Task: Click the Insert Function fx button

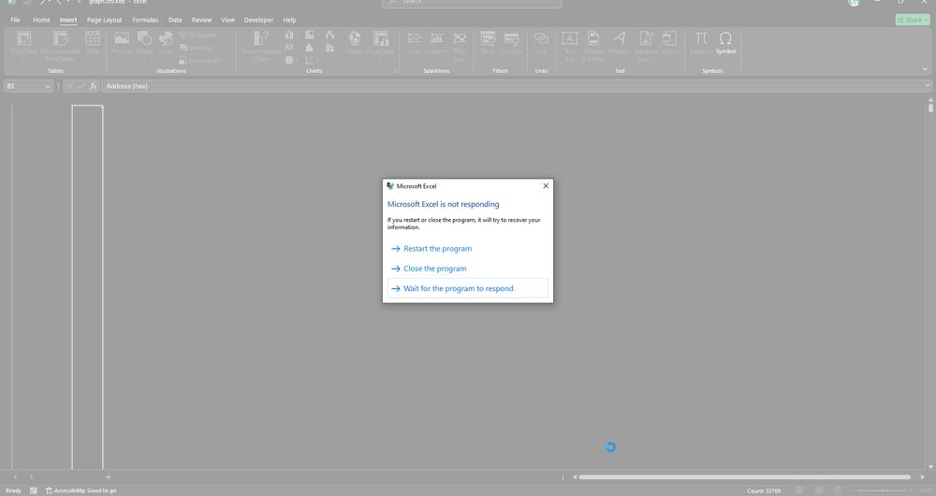Action: coord(93,86)
